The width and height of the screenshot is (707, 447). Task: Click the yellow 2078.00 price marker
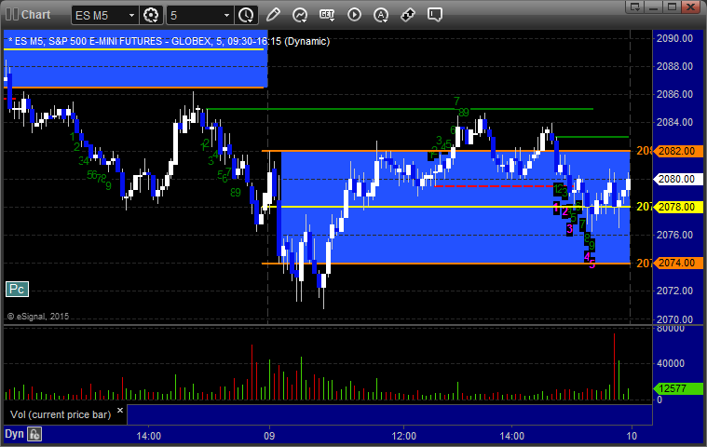[679, 208]
